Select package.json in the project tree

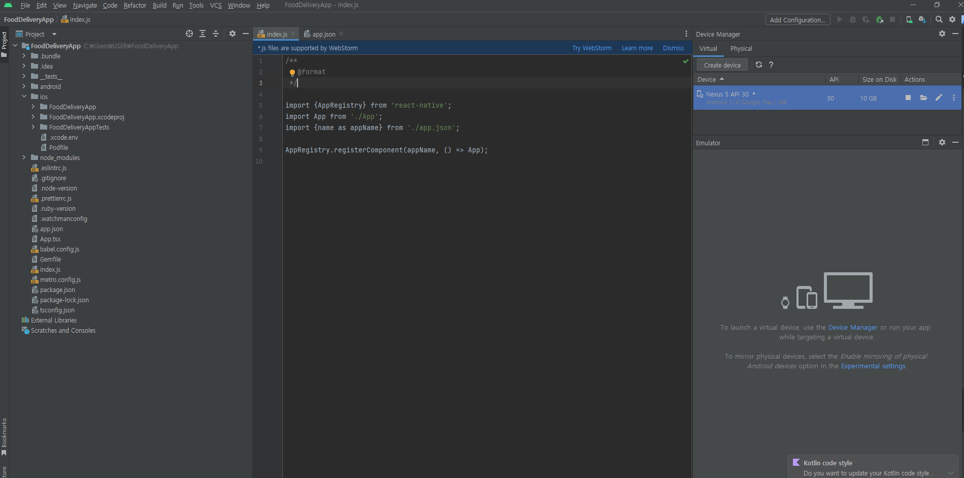point(57,290)
